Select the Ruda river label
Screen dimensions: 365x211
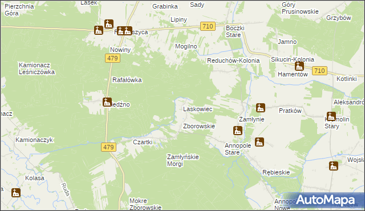point(66,189)
